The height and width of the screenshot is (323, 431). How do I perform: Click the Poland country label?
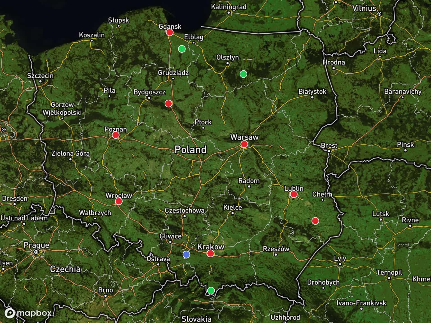(x=191, y=149)
